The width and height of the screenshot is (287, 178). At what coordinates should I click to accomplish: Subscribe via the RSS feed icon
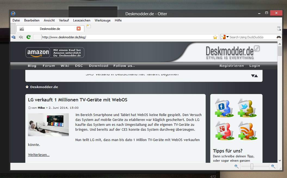(248, 131)
